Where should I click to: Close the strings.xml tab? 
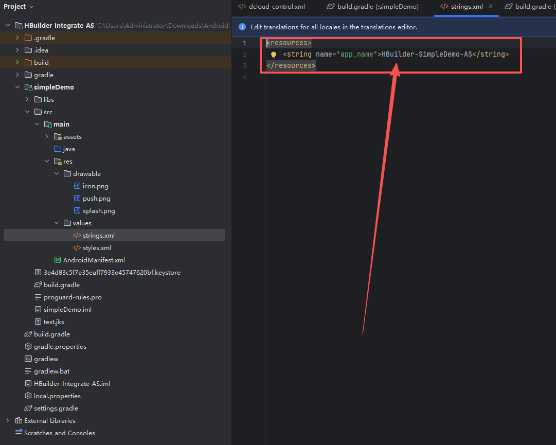pyautogui.click(x=490, y=6)
